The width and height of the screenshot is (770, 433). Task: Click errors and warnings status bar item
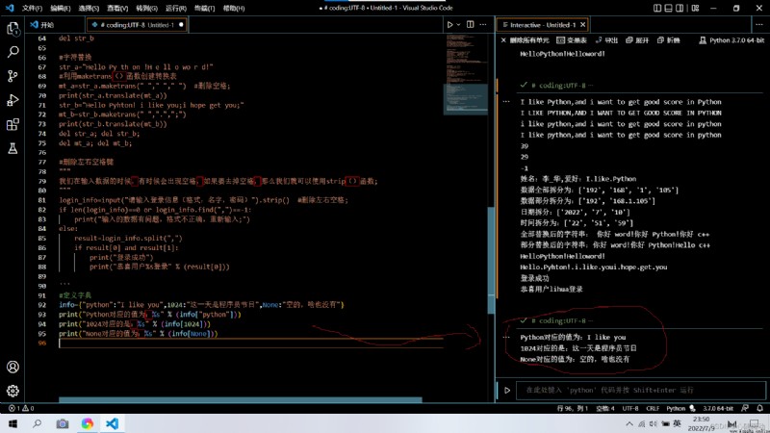pyautogui.click(x=21, y=408)
